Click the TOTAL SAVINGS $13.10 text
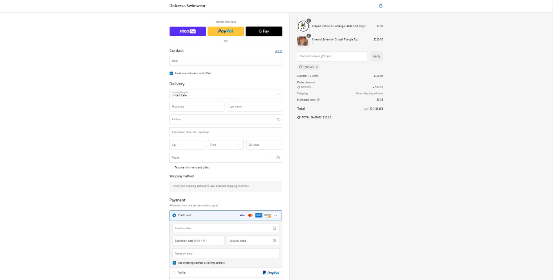Viewport: 553px width, 280px height. click(x=316, y=117)
